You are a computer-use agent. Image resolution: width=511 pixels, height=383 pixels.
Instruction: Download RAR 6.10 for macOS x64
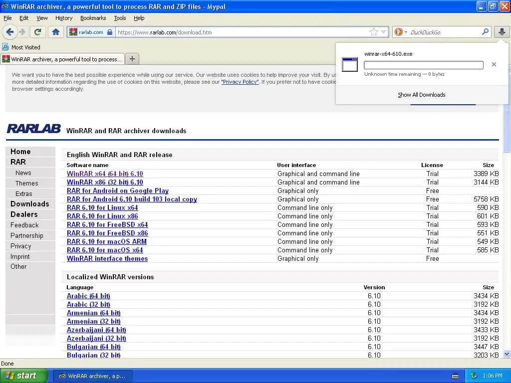point(105,250)
